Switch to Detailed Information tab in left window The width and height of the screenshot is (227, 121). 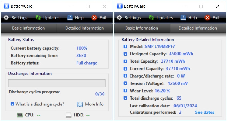(85, 28)
